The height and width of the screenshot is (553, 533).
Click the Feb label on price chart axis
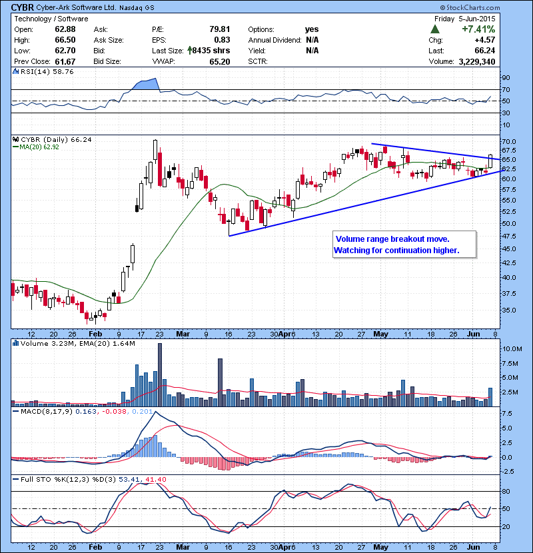[x=95, y=334]
